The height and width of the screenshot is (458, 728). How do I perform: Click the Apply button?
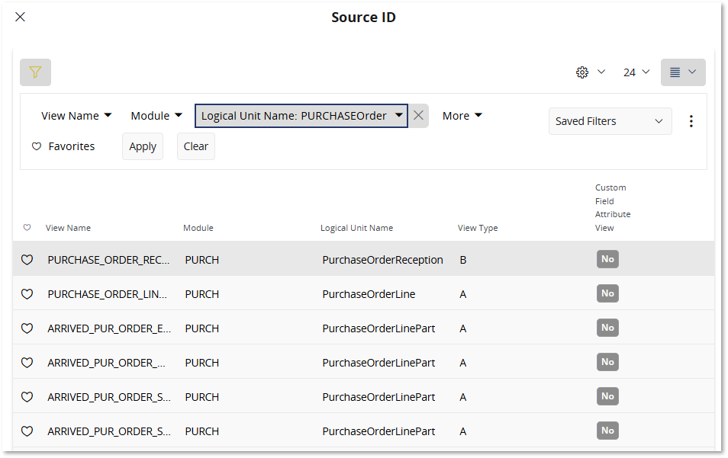(x=143, y=146)
